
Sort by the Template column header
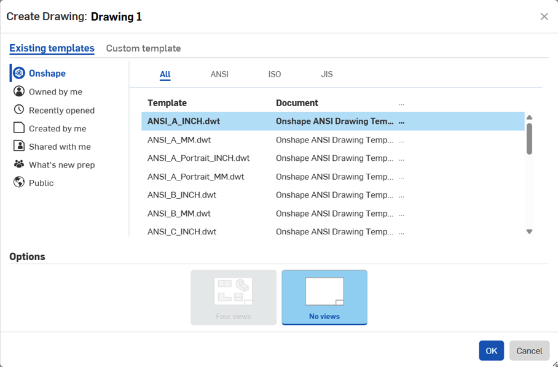click(167, 103)
